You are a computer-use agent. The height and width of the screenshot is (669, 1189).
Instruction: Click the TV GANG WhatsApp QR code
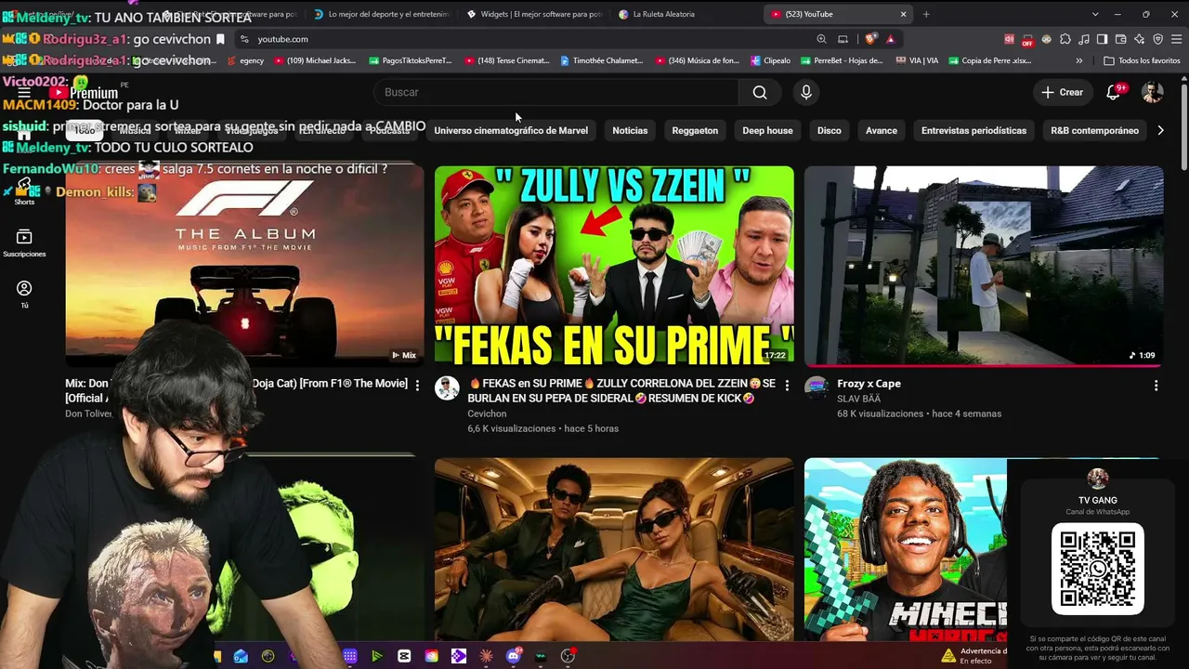click(x=1097, y=569)
